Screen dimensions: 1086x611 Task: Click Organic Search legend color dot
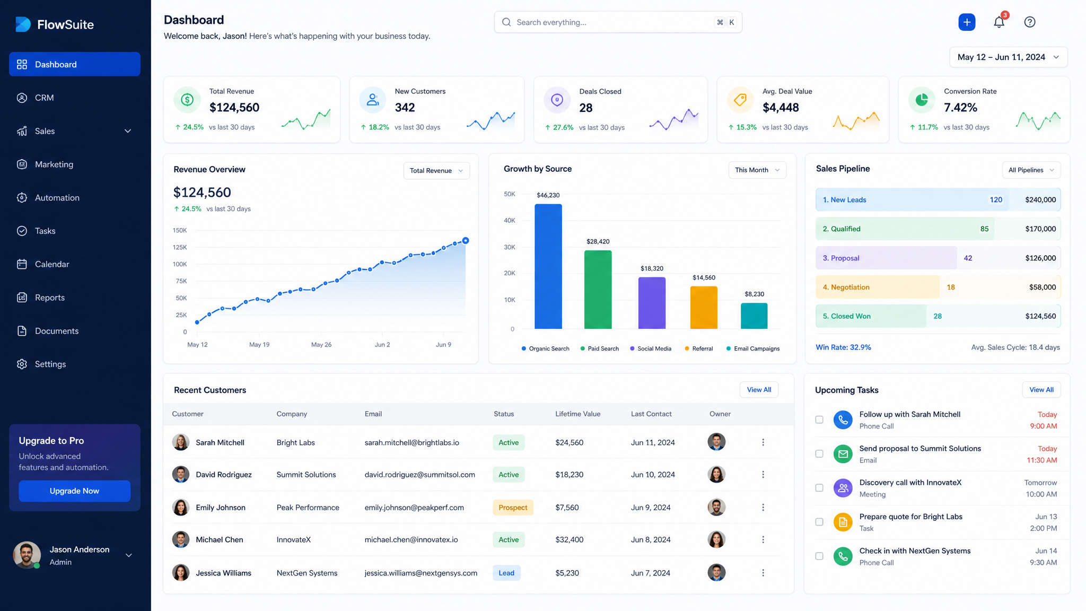[x=524, y=348]
